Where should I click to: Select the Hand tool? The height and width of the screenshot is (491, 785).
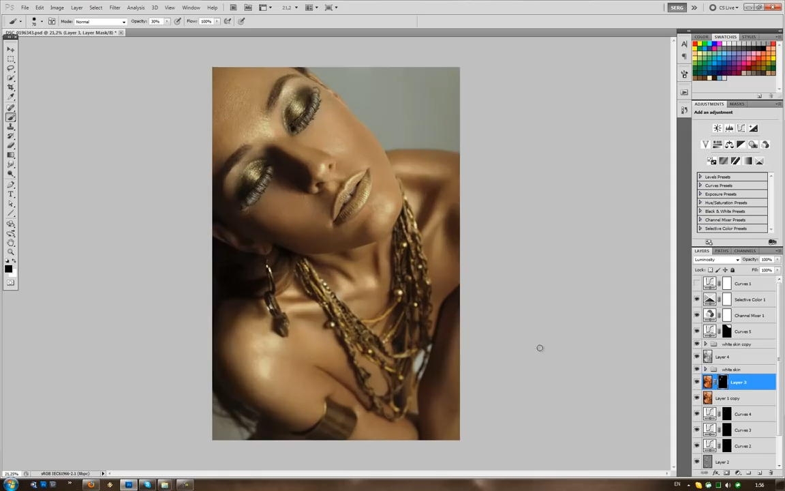pos(10,243)
